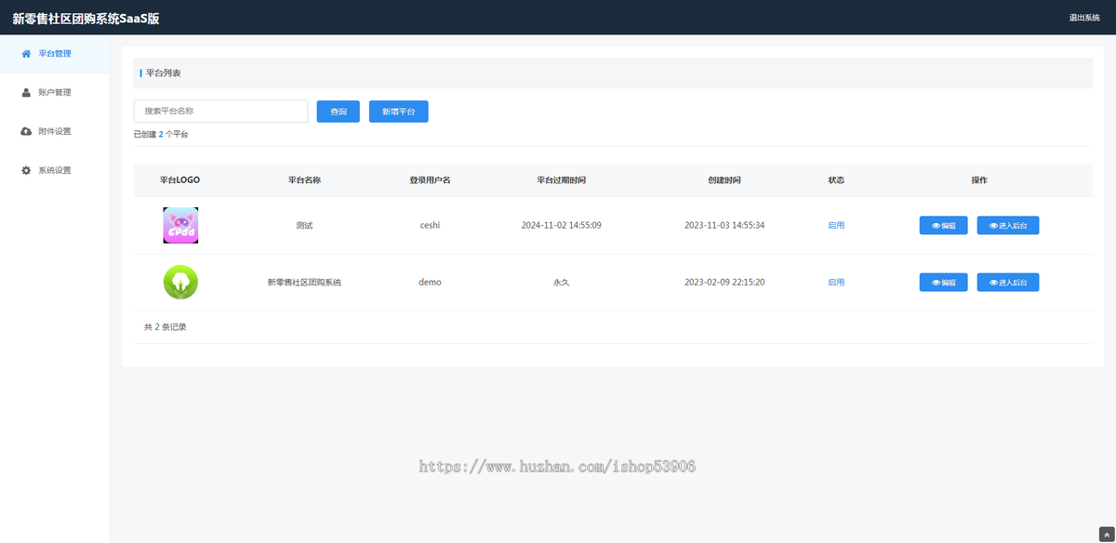Screen dimensions: 1116x543
Task: Click the gear icon beside 系统设置
Action: pos(26,171)
